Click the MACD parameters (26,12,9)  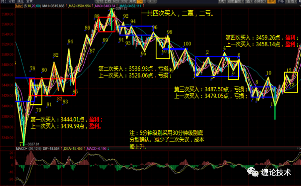pyautogui.click(x=35, y=148)
